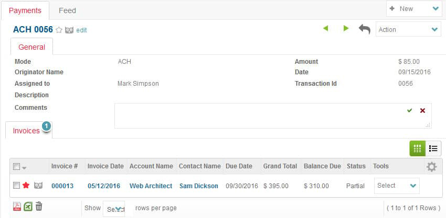Switch invoices to list view

tap(433, 148)
